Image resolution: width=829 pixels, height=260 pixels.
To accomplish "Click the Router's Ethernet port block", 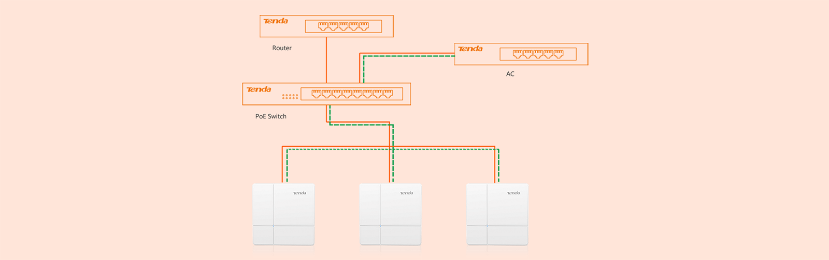I will 343,26.
